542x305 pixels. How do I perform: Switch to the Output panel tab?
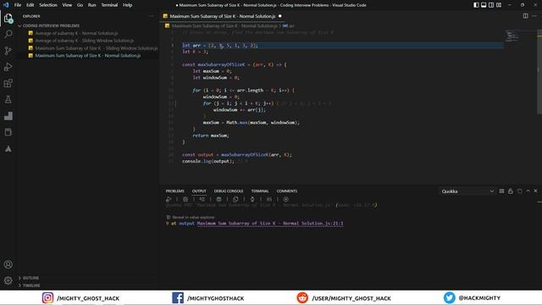pyautogui.click(x=199, y=191)
